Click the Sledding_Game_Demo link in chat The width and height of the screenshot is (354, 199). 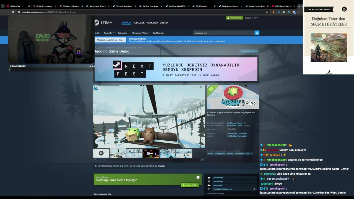pyautogui.click(x=304, y=169)
